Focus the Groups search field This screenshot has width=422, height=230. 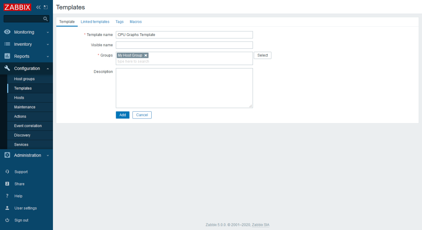tap(185, 61)
